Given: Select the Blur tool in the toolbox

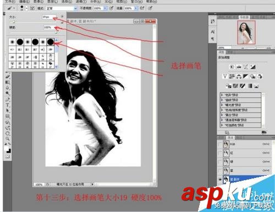Looking at the screenshot, I should point(8,88).
